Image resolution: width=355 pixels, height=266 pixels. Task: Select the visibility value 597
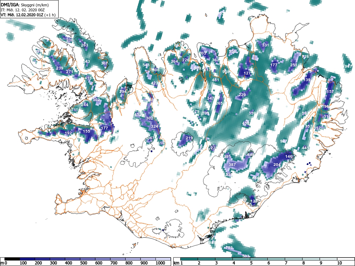tap(305, 113)
